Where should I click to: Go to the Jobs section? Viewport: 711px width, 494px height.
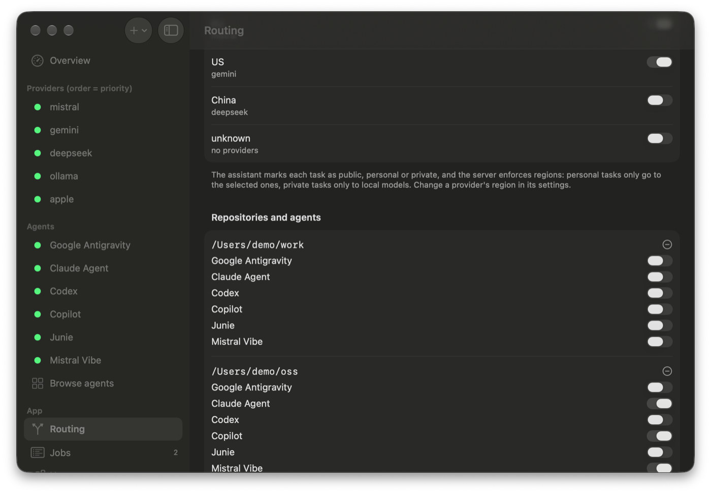103,452
